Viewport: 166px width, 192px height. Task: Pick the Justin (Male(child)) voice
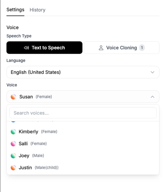pyautogui.click(x=83, y=168)
